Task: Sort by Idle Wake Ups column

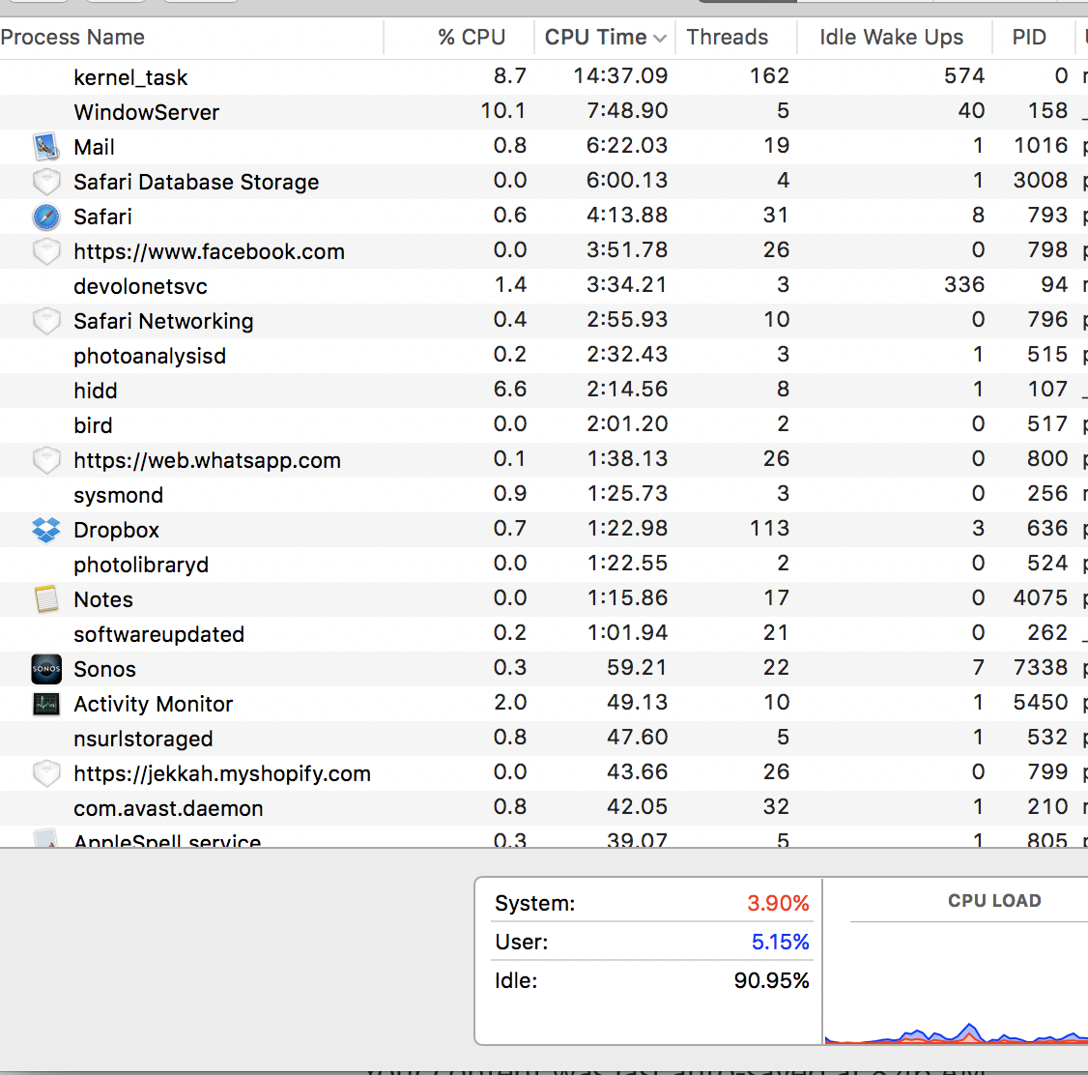Action: point(891,37)
